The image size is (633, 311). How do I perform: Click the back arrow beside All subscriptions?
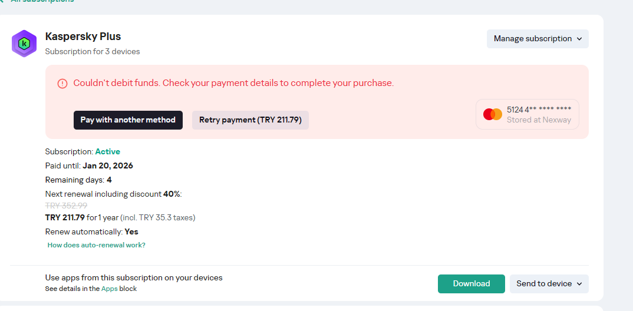pos(2,1)
